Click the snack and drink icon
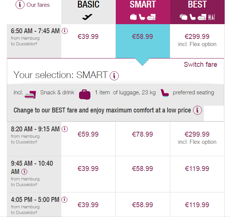230x217 pixels. click(x=30, y=94)
